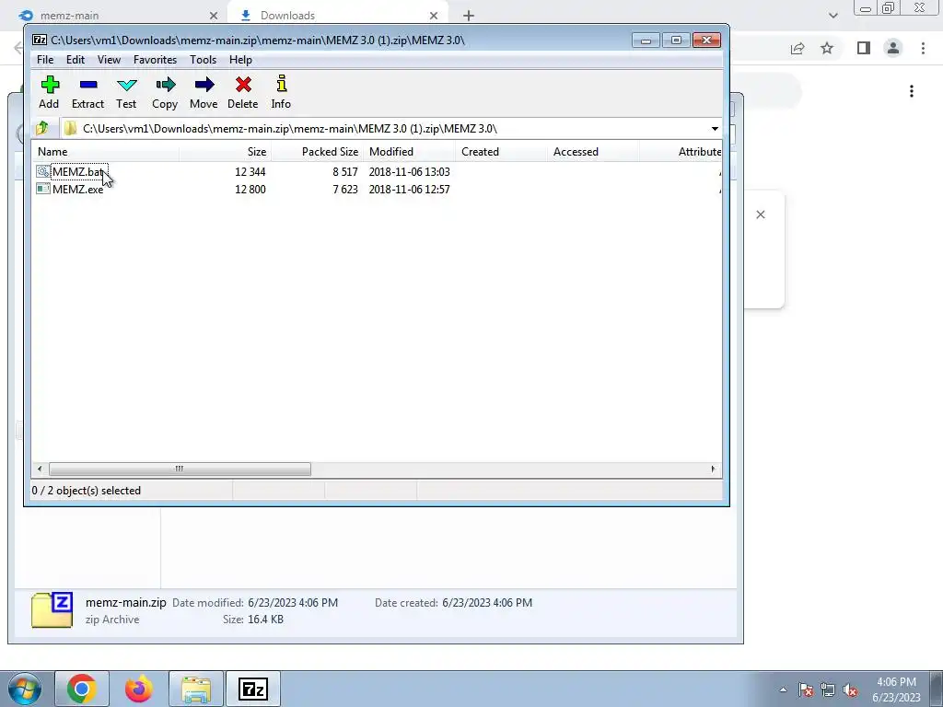This screenshot has height=707, width=943.
Task: Select the MEMZ.exe file name
Action: click(x=77, y=190)
